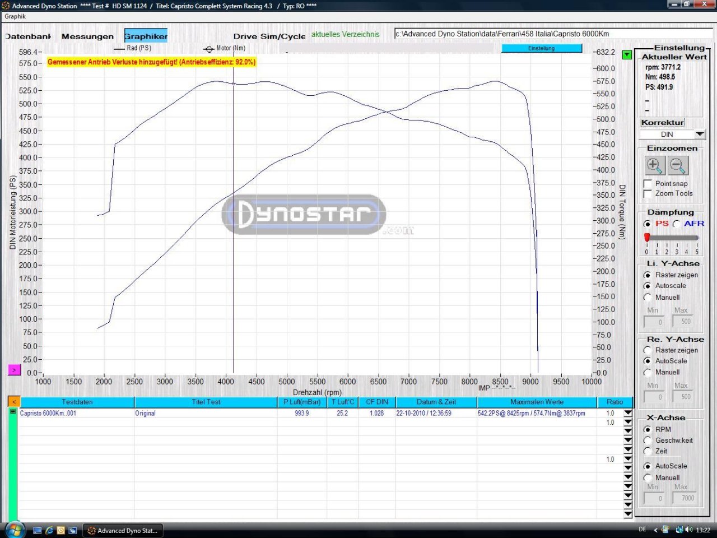Click the green arrow icon above graph
The image size is (717, 538).
[627, 55]
